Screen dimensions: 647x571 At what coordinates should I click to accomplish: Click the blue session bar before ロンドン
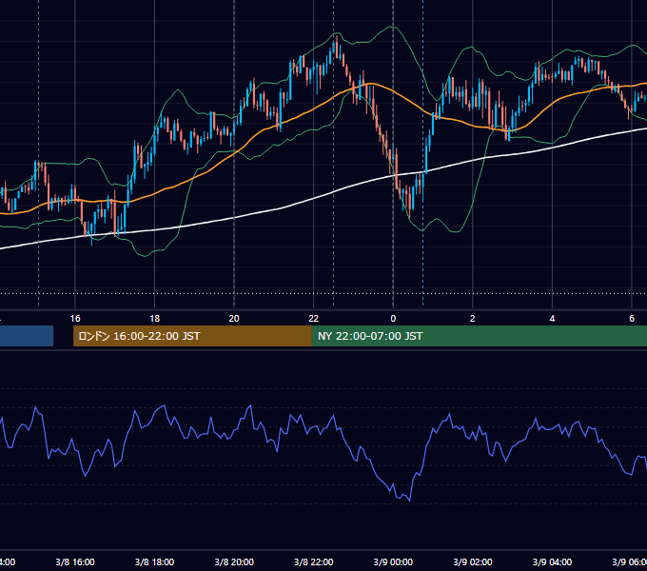[27, 336]
